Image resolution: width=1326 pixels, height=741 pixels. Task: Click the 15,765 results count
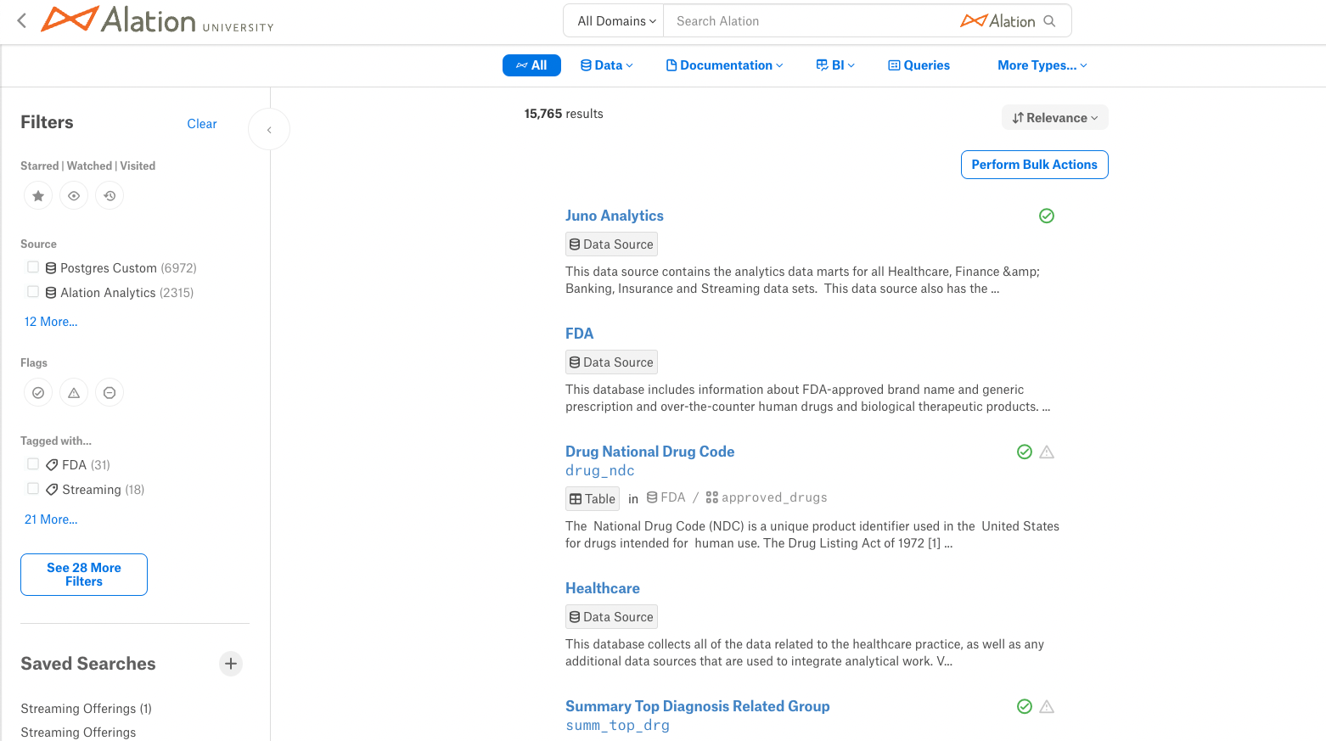click(x=564, y=114)
